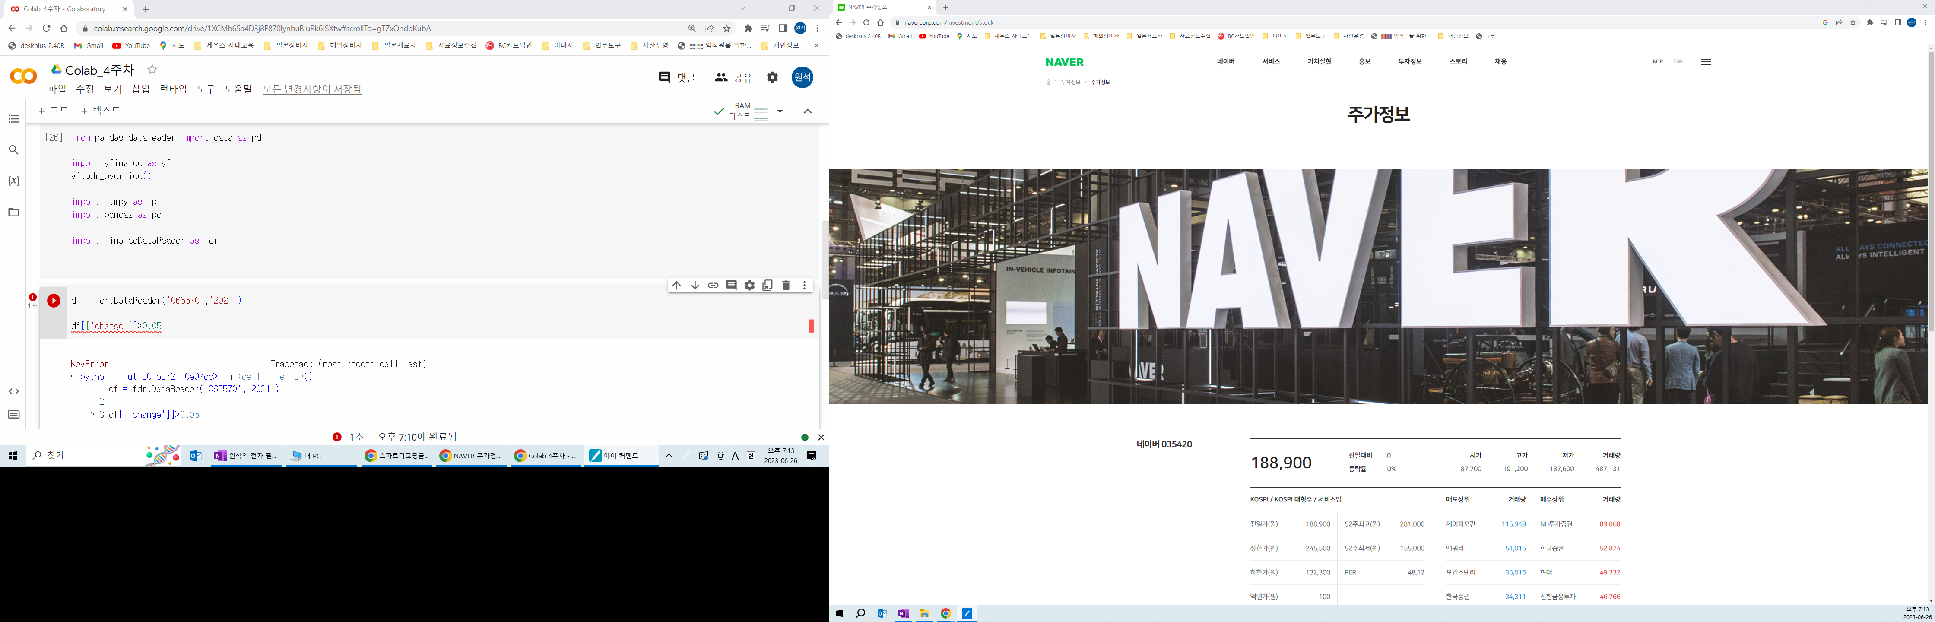Image resolution: width=1935 pixels, height=622 pixels.
Task: Run the fdr.DataReader code cell
Action: [x=54, y=301]
